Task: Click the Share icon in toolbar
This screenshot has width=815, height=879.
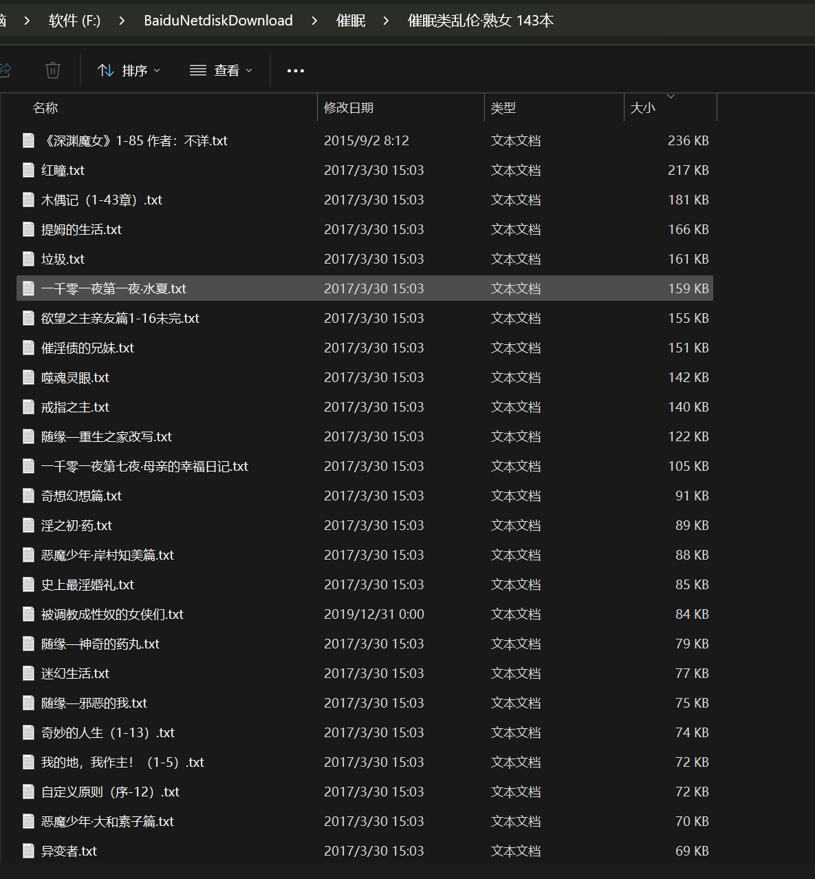Action: click(6, 70)
